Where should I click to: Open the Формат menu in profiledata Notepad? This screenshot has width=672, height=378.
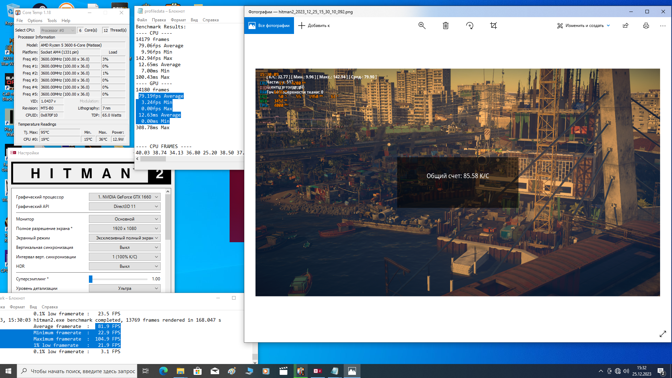(178, 20)
